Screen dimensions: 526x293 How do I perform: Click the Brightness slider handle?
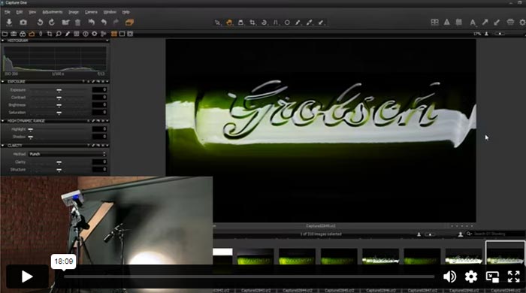point(59,105)
